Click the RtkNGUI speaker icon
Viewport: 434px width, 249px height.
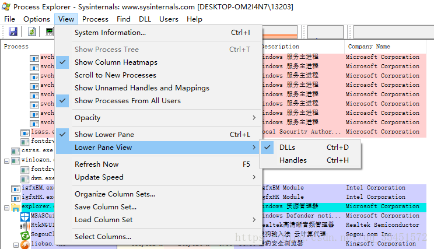tap(25, 226)
